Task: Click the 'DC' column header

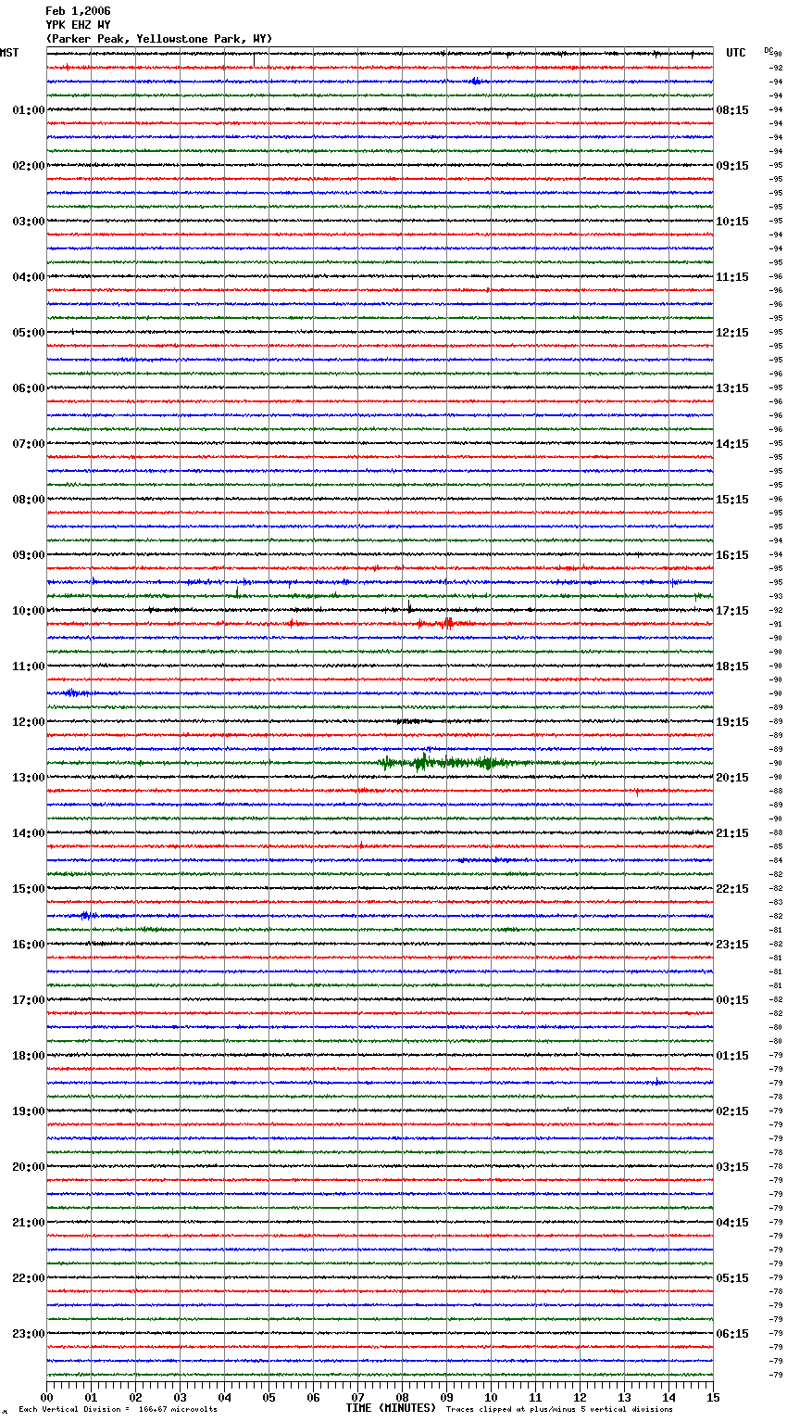Action: point(768,50)
